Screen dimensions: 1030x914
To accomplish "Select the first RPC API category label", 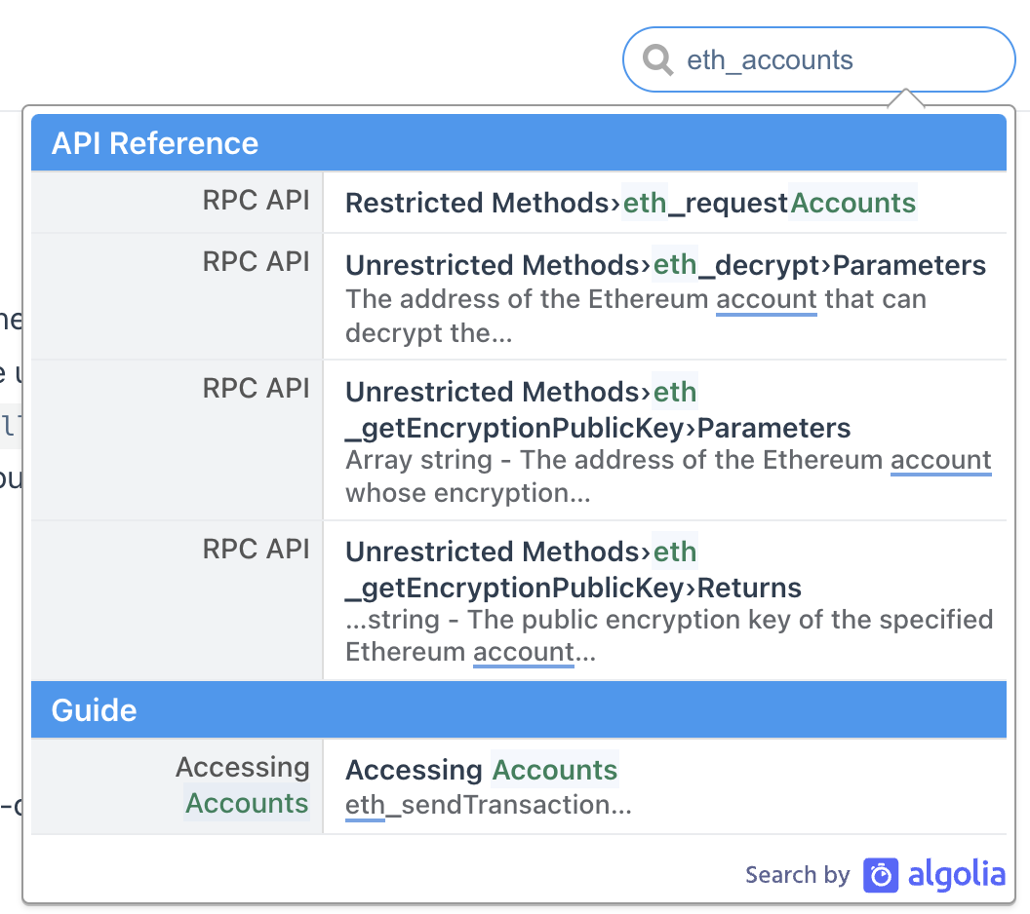I will (256, 201).
